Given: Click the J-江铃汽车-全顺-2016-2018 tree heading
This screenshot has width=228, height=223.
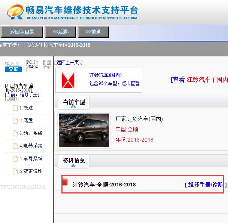Looking at the screenshot, I should tap(19, 88).
